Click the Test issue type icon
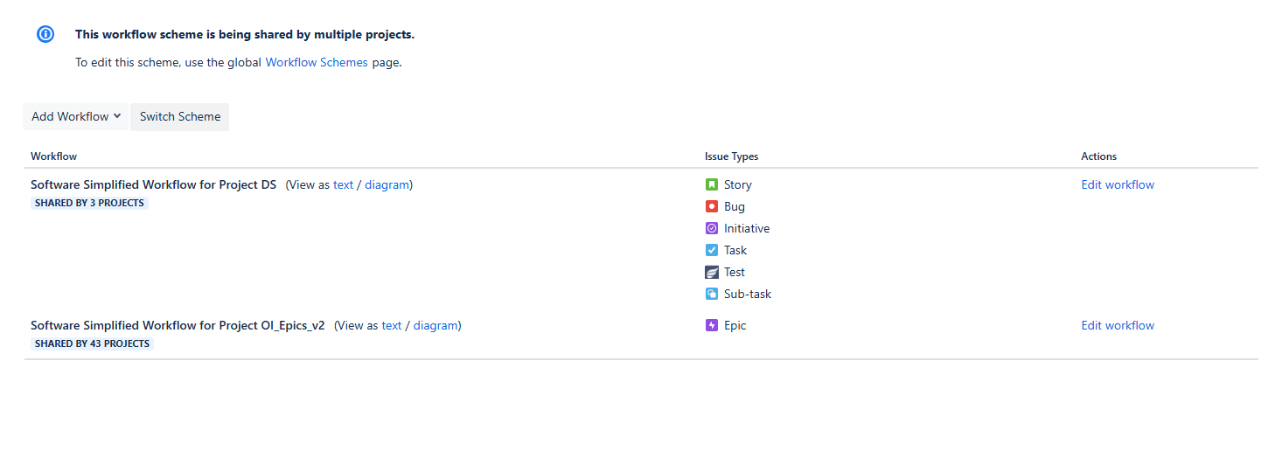This screenshot has width=1282, height=458. [712, 272]
